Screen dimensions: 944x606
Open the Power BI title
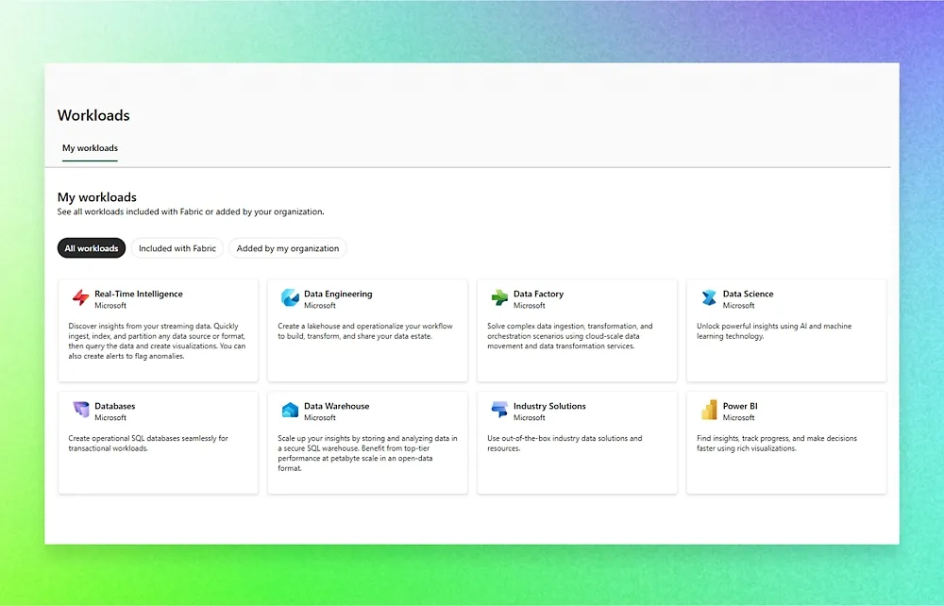click(740, 406)
